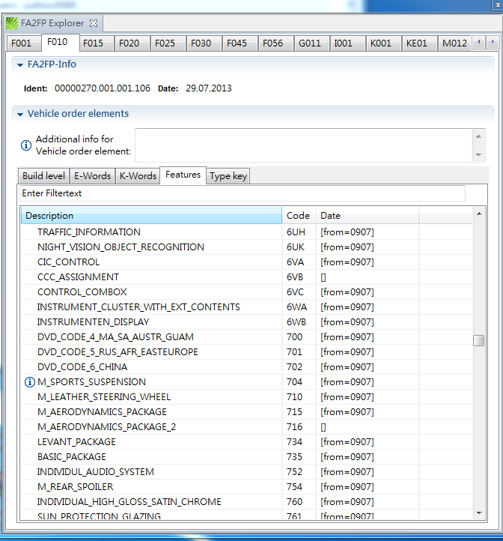Click the info text area scroll up arrow
Screen dimensions: 503x541
[x=478, y=136]
